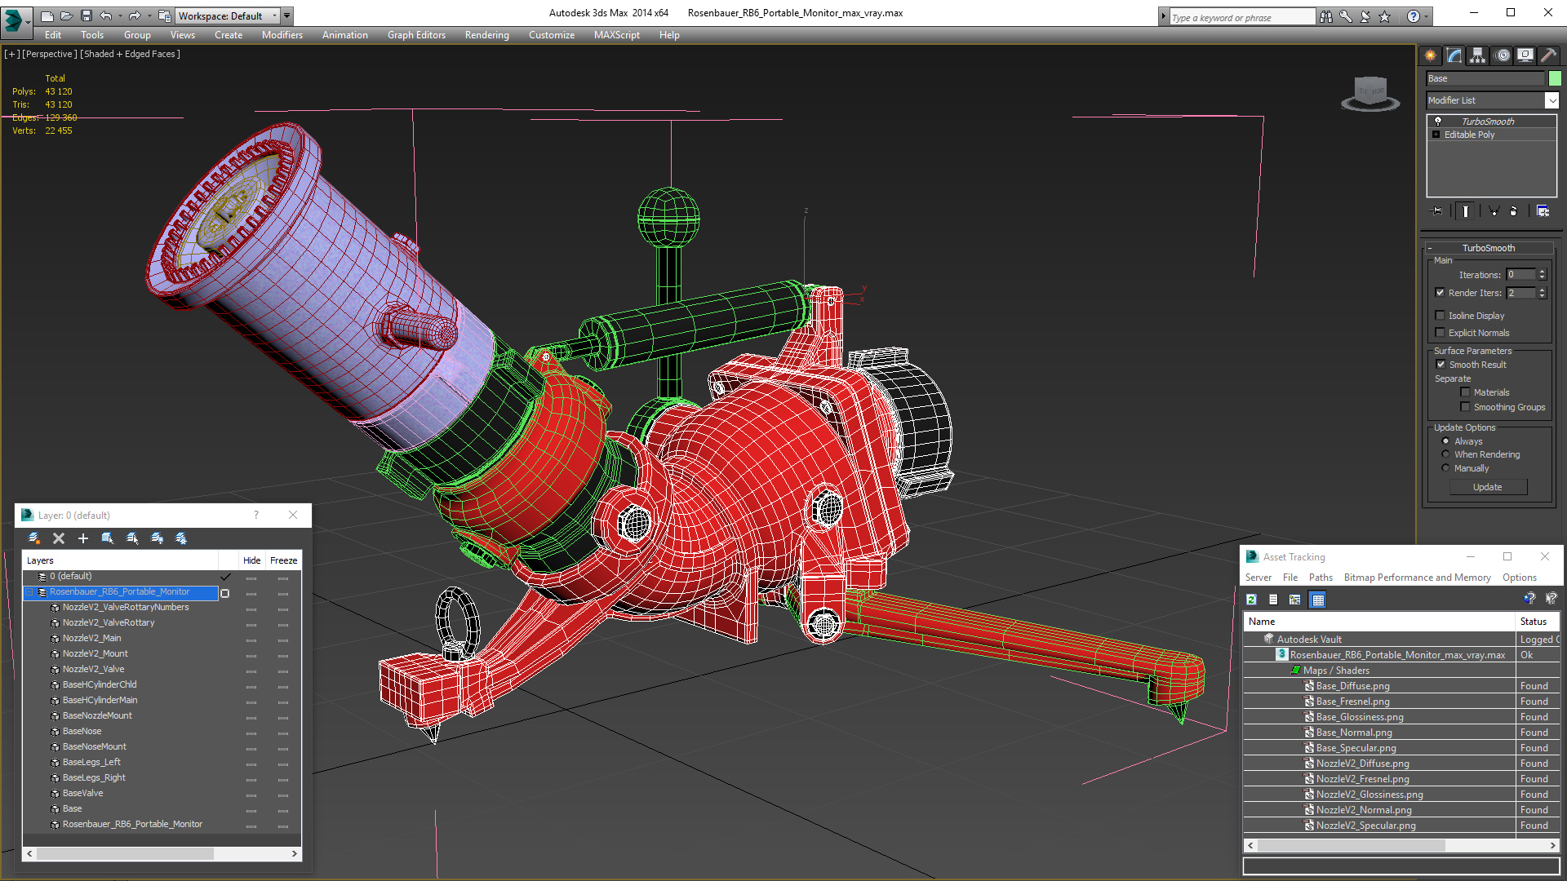The image size is (1567, 881).
Task: Delete layer X icon in Layer toolbar
Action: pyautogui.click(x=59, y=538)
